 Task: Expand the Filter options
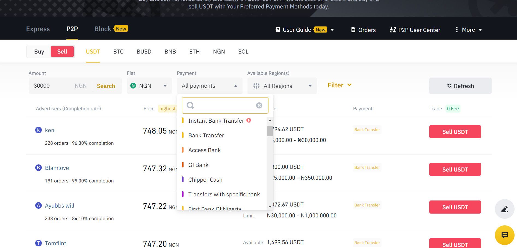coord(339,85)
